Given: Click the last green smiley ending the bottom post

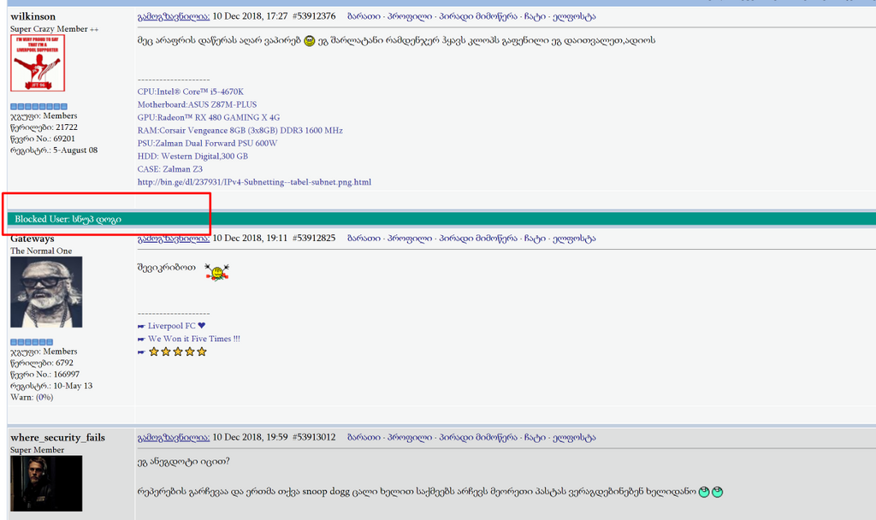Looking at the screenshot, I should click(x=715, y=492).
